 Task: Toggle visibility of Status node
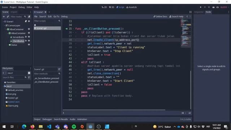click(x=29, y=45)
